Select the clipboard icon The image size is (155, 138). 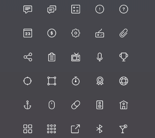pyautogui.click(x=52, y=57)
